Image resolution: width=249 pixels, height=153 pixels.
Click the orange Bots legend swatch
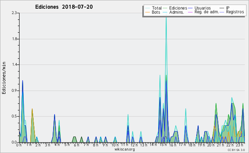(x=147, y=12)
